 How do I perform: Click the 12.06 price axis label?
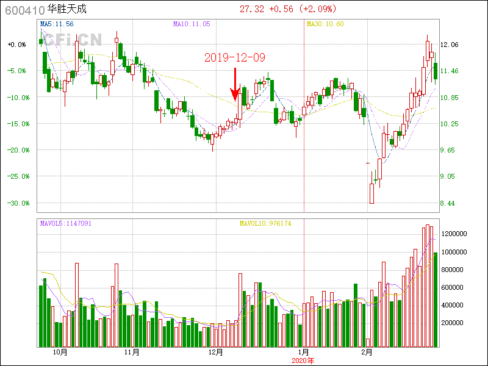[x=450, y=45]
